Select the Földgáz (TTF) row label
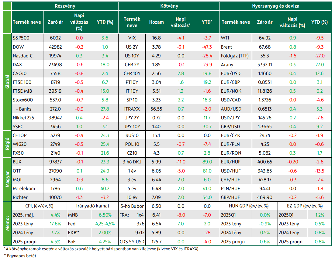Viewport: 335px width, 260px height. coord(235,56)
